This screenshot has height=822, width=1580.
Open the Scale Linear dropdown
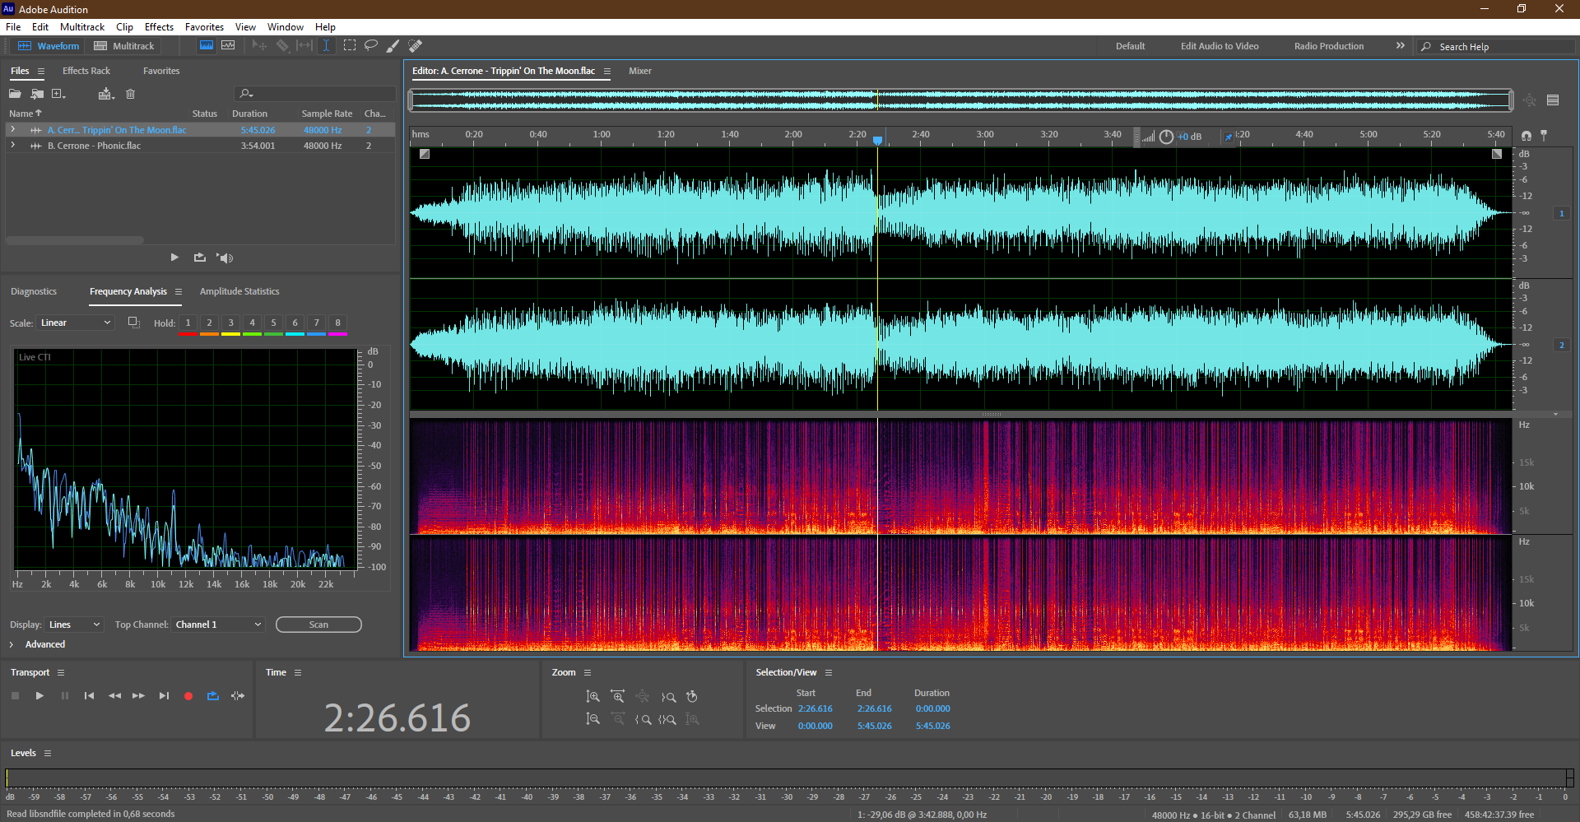coord(75,323)
